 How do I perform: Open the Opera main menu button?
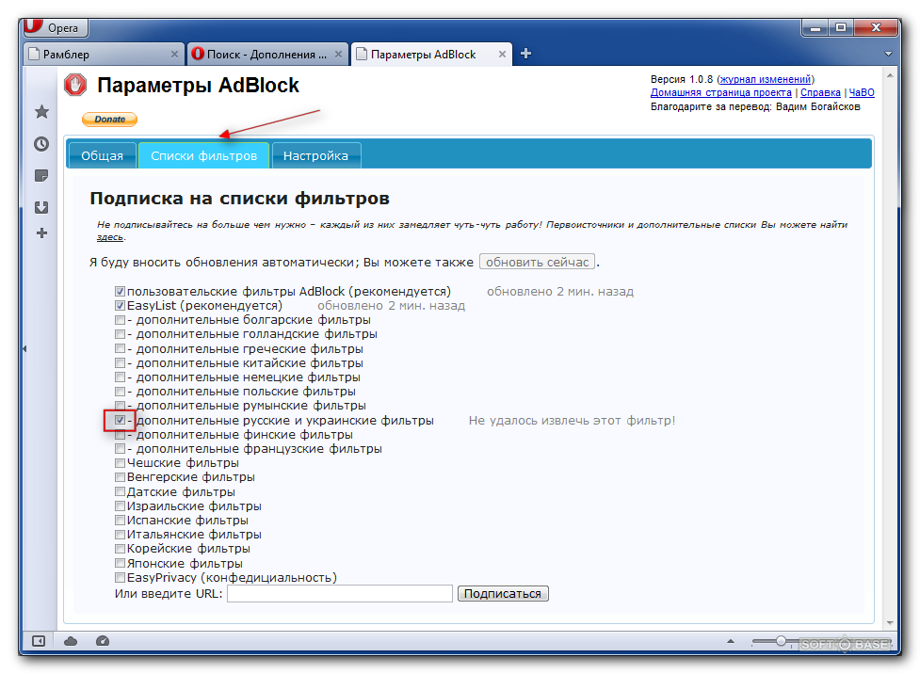coord(56,27)
